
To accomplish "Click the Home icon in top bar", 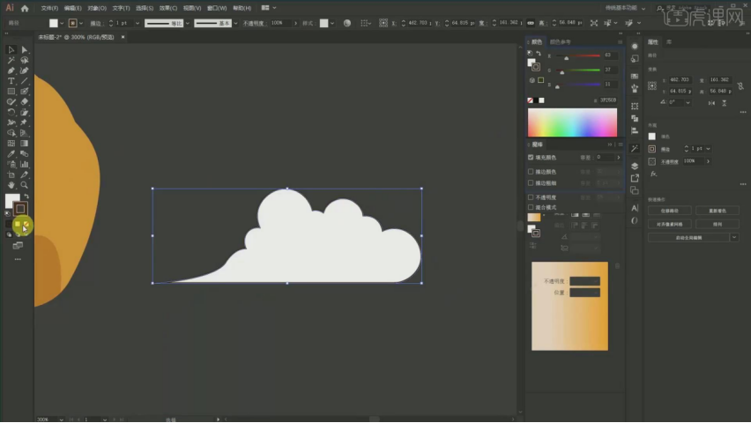I will click(x=25, y=7).
